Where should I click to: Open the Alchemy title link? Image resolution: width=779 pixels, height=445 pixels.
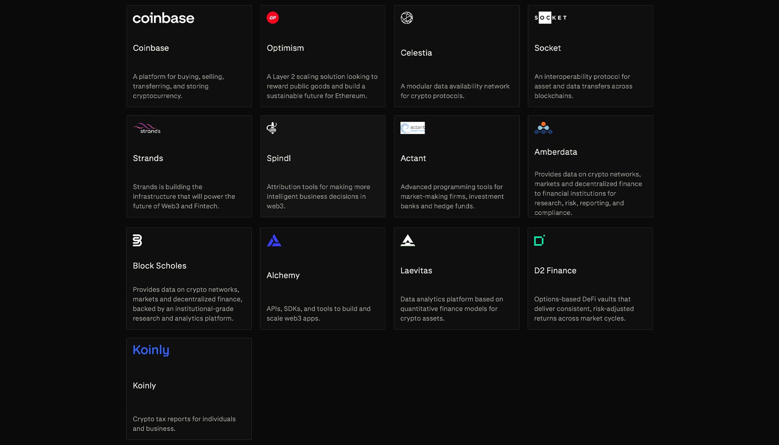click(283, 276)
